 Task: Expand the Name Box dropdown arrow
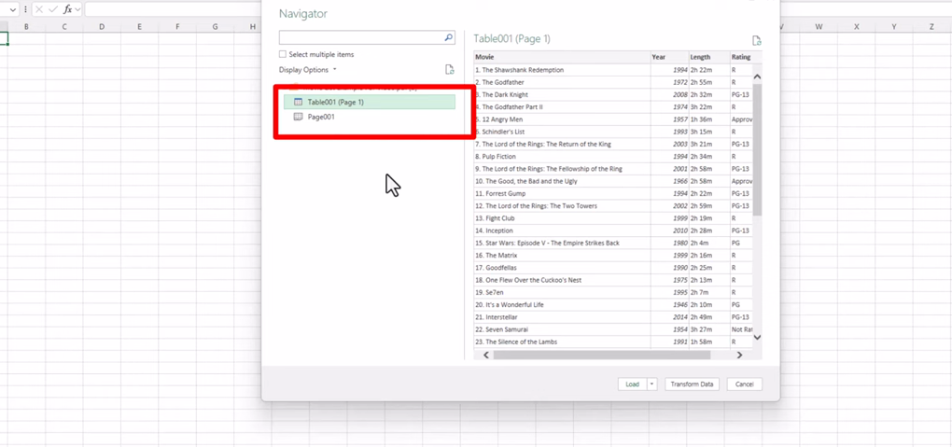point(12,9)
